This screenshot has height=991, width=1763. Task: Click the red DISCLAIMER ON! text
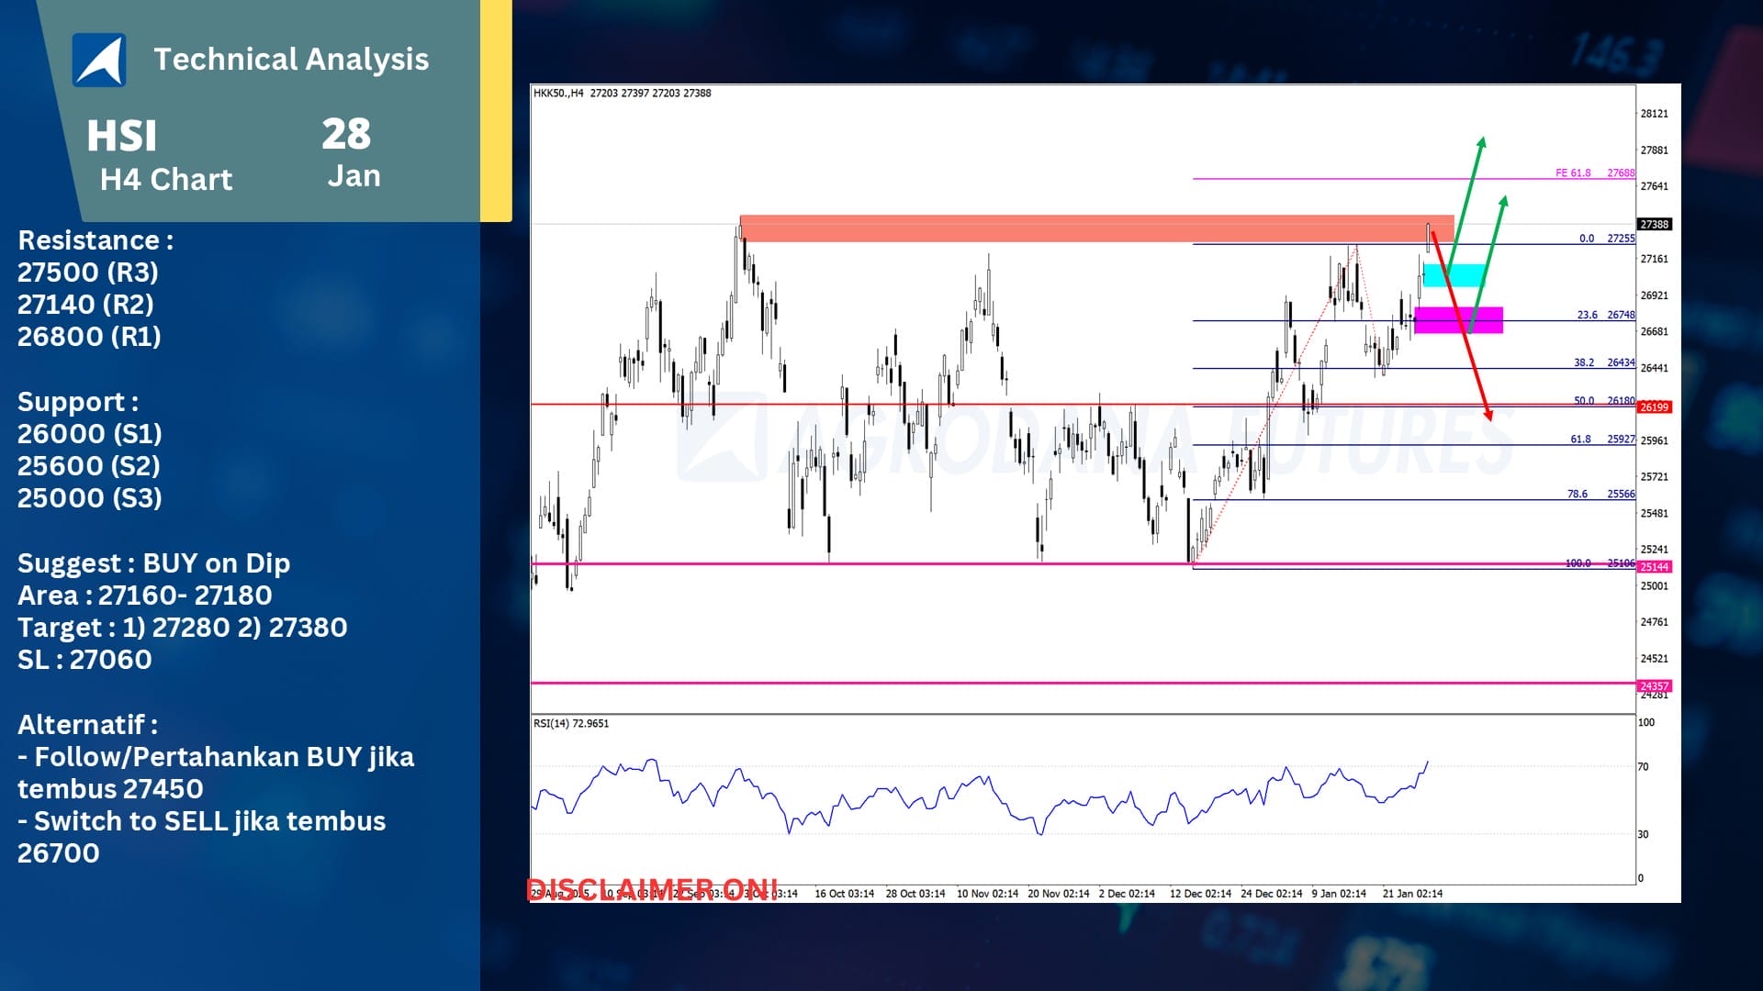point(652,889)
